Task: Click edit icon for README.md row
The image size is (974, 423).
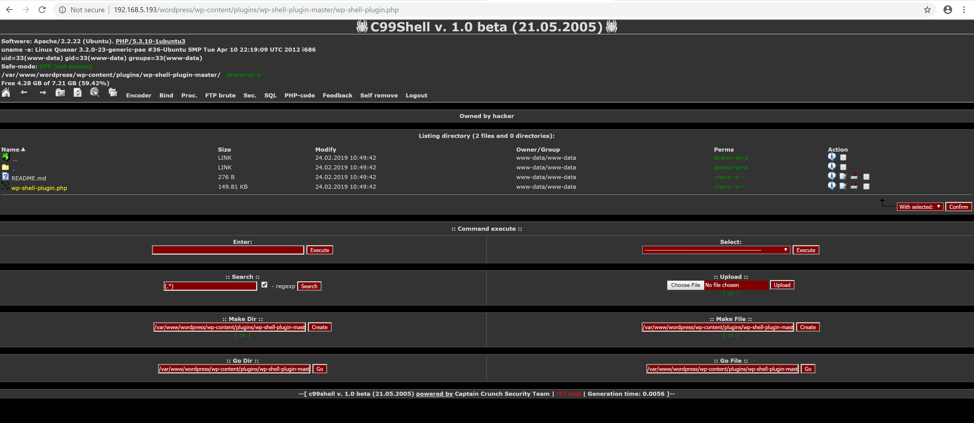Action: [x=843, y=176]
